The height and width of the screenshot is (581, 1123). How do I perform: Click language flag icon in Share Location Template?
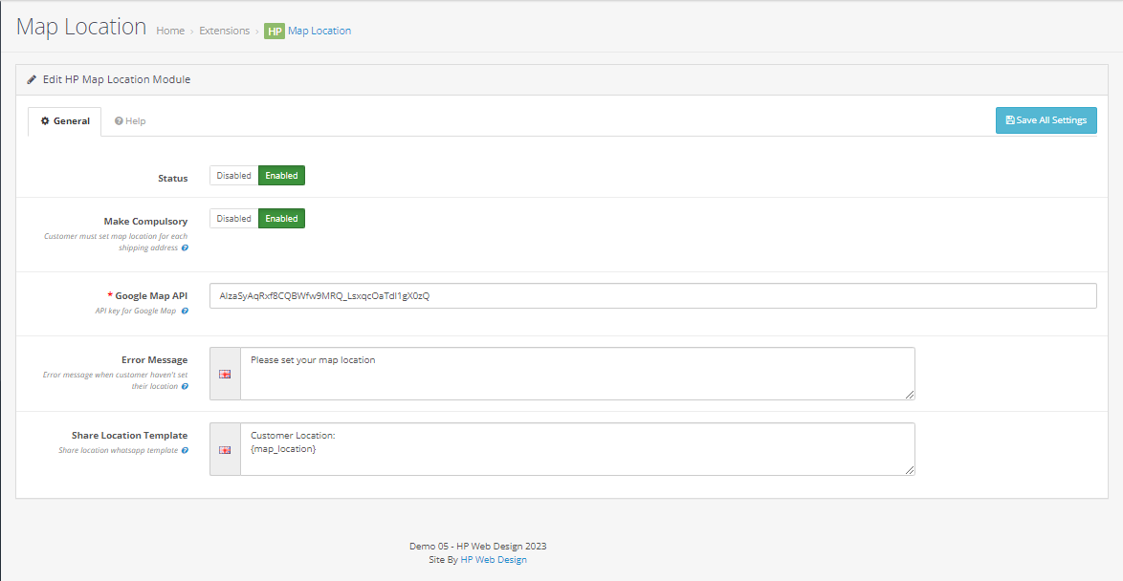pos(225,449)
